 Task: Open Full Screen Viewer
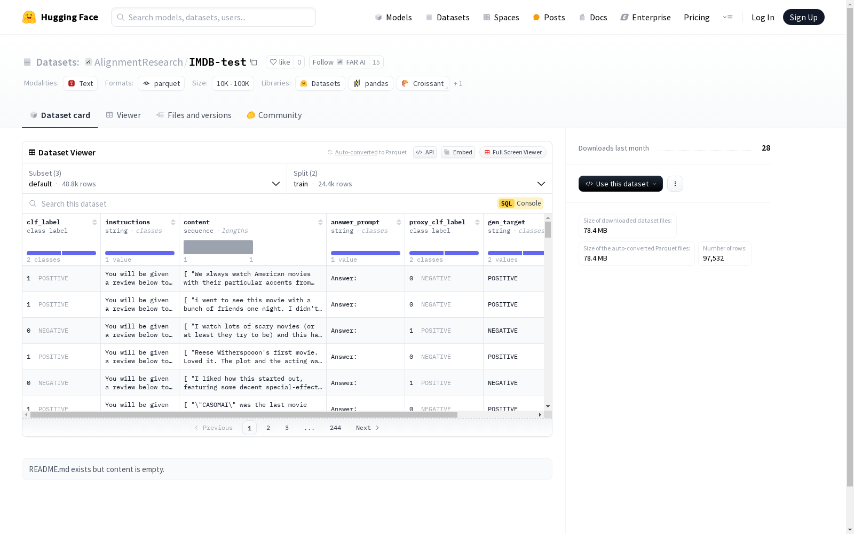pyautogui.click(x=513, y=152)
